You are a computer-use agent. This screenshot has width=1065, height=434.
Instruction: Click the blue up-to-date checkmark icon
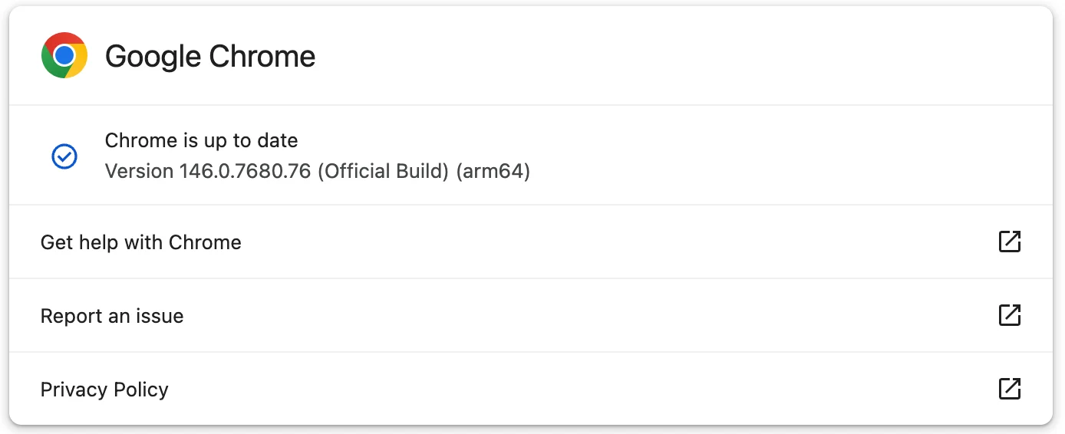pos(64,156)
